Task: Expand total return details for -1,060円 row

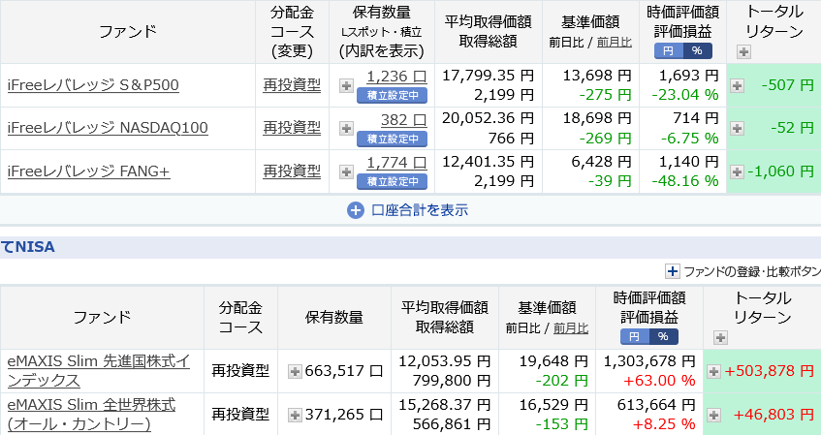Action: click(x=738, y=171)
